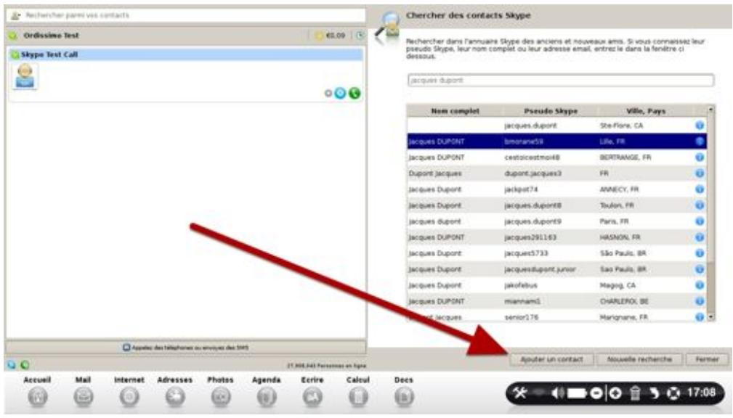Open the Calcul spreadsheet icon
The image size is (733, 418).
click(357, 397)
